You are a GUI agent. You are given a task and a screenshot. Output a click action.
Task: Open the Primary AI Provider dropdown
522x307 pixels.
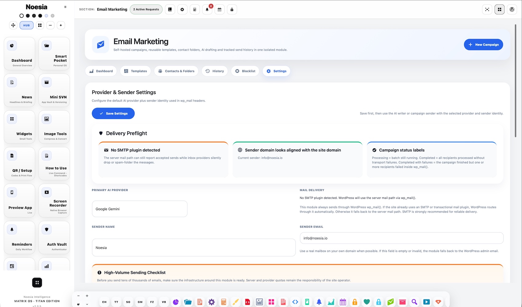(139, 209)
